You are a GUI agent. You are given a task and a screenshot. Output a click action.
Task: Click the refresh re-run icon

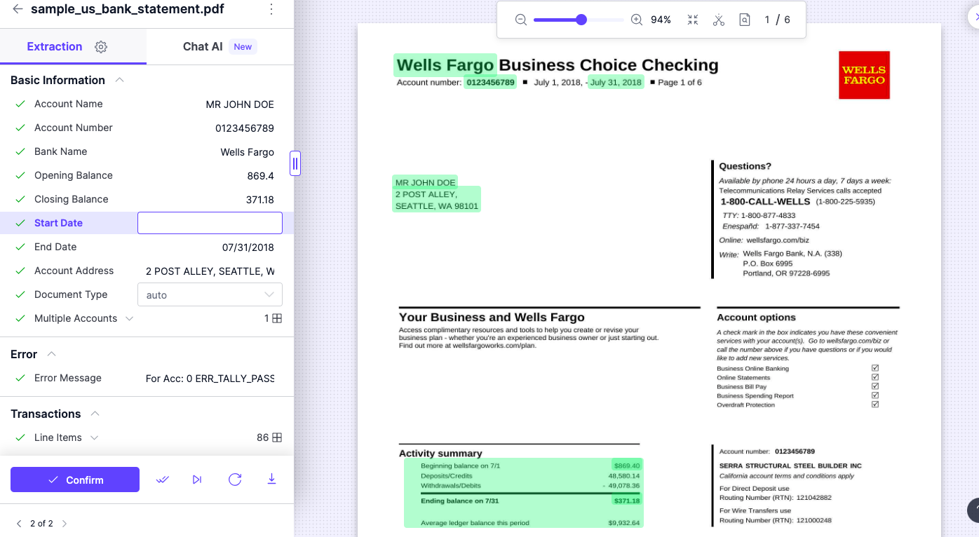(235, 480)
